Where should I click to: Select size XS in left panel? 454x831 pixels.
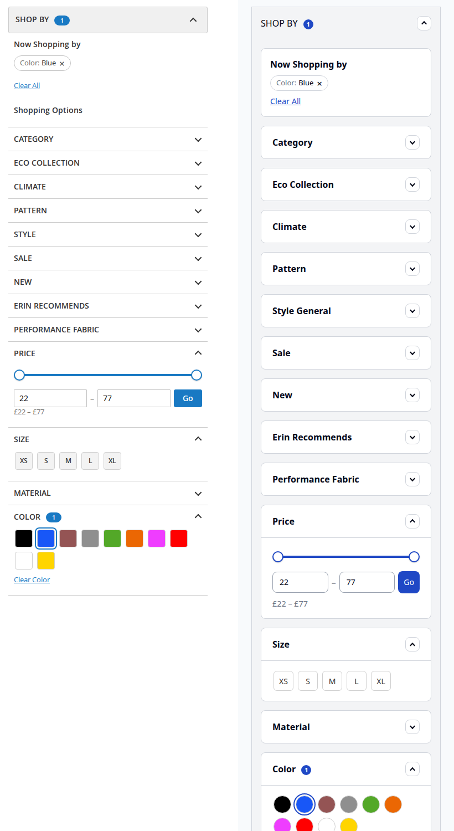point(24,461)
